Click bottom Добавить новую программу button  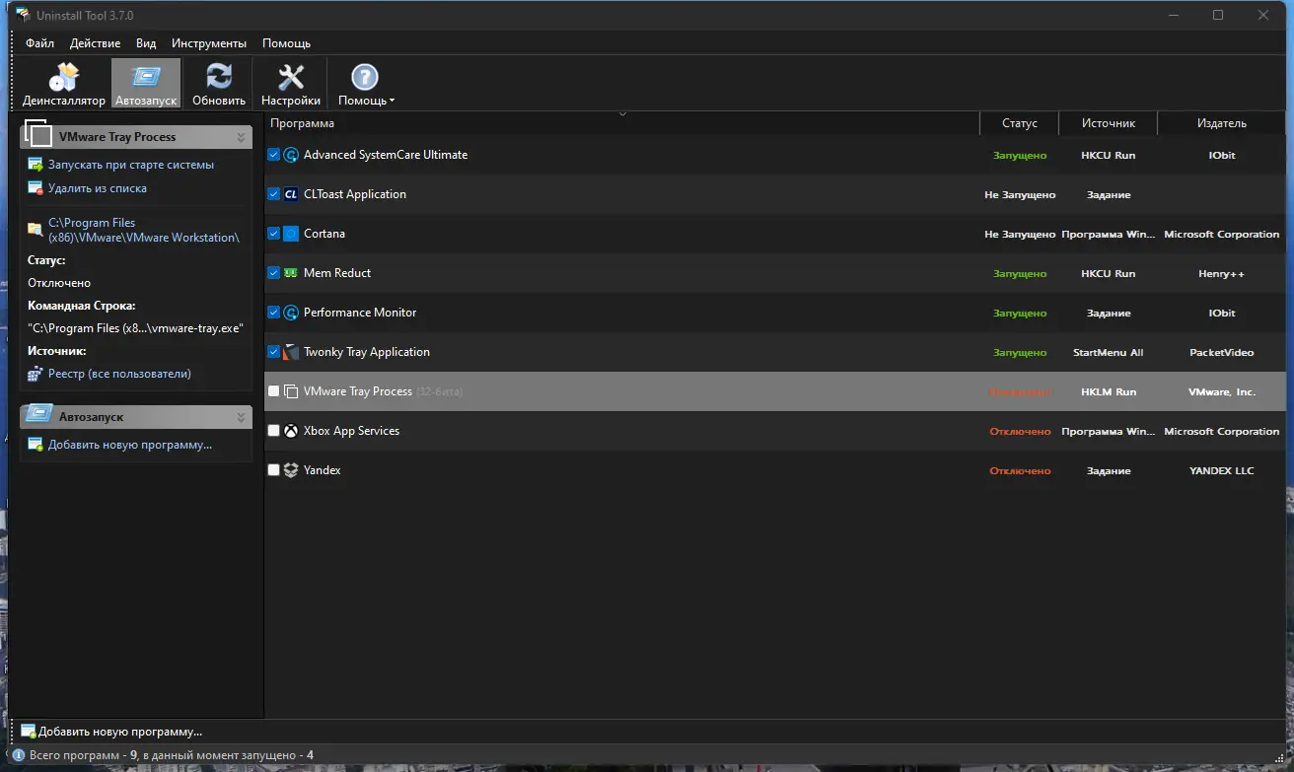pyautogui.click(x=112, y=732)
